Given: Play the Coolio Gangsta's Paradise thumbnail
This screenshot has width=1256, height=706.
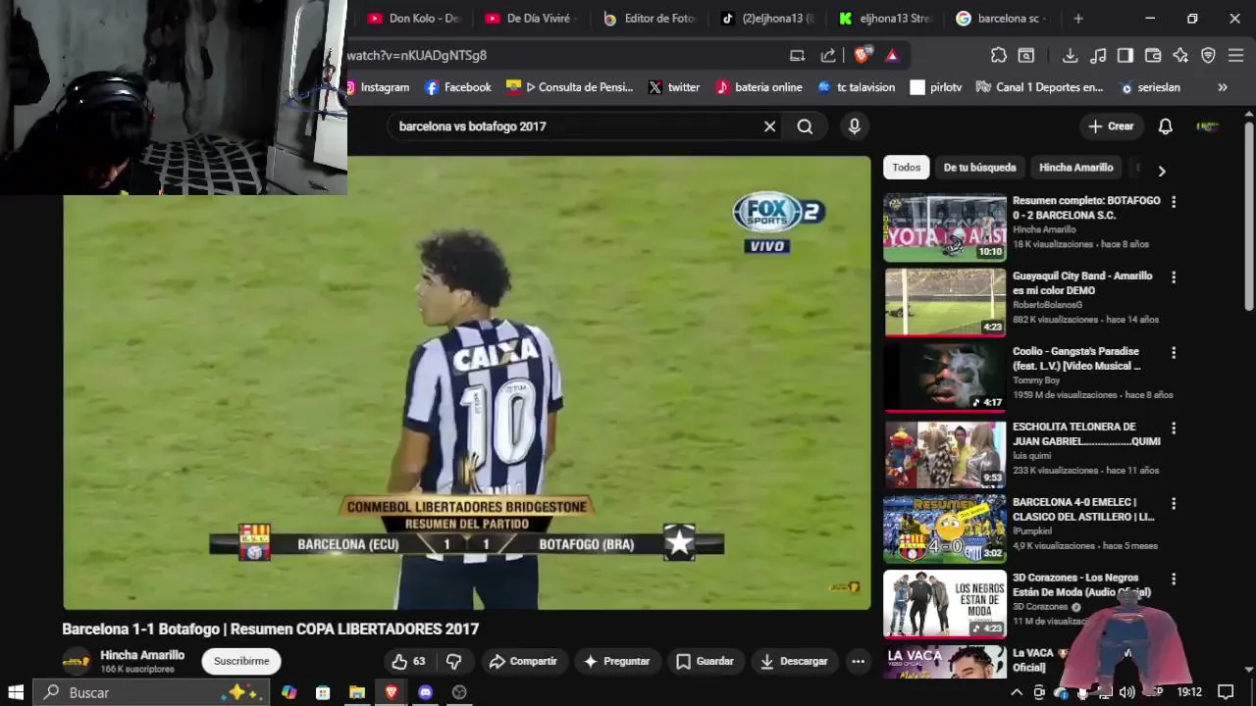Looking at the screenshot, I should pyautogui.click(x=945, y=378).
